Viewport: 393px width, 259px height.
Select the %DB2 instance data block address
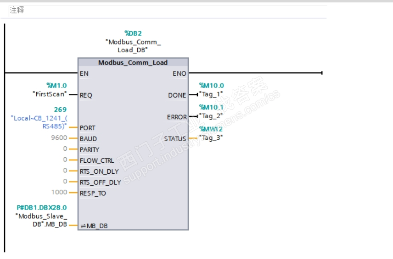[x=133, y=33]
